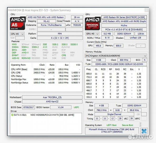This screenshot has height=143, width=156.
Task: Click the AMD Radeon Graphics logo
Action: [93, 24]
